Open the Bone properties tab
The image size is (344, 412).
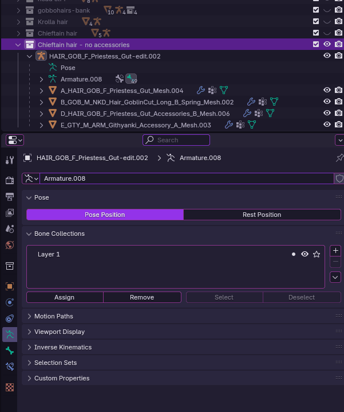click(10, 350)
